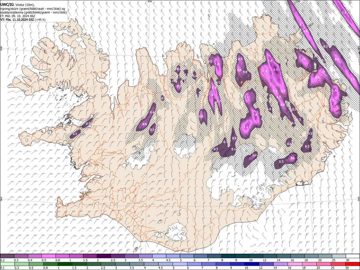Select the bright red rain swatch at 30
The width and height of the screenshot is (360, 270).
point(352,264)
